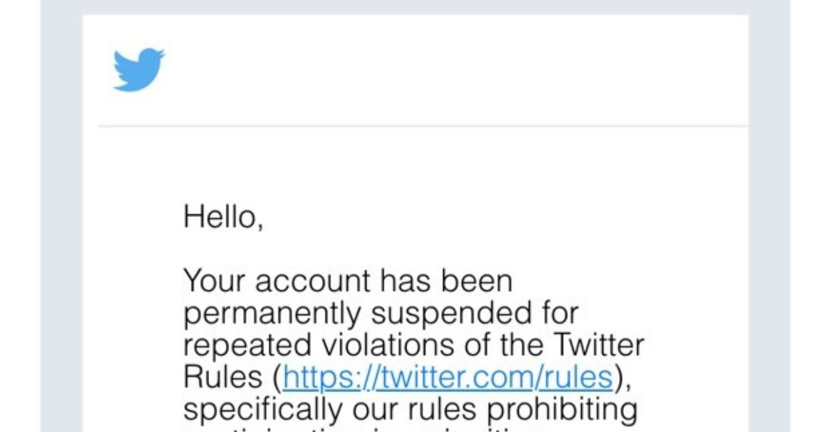Click the words "permanently suspended for"

tap(380, 314)
